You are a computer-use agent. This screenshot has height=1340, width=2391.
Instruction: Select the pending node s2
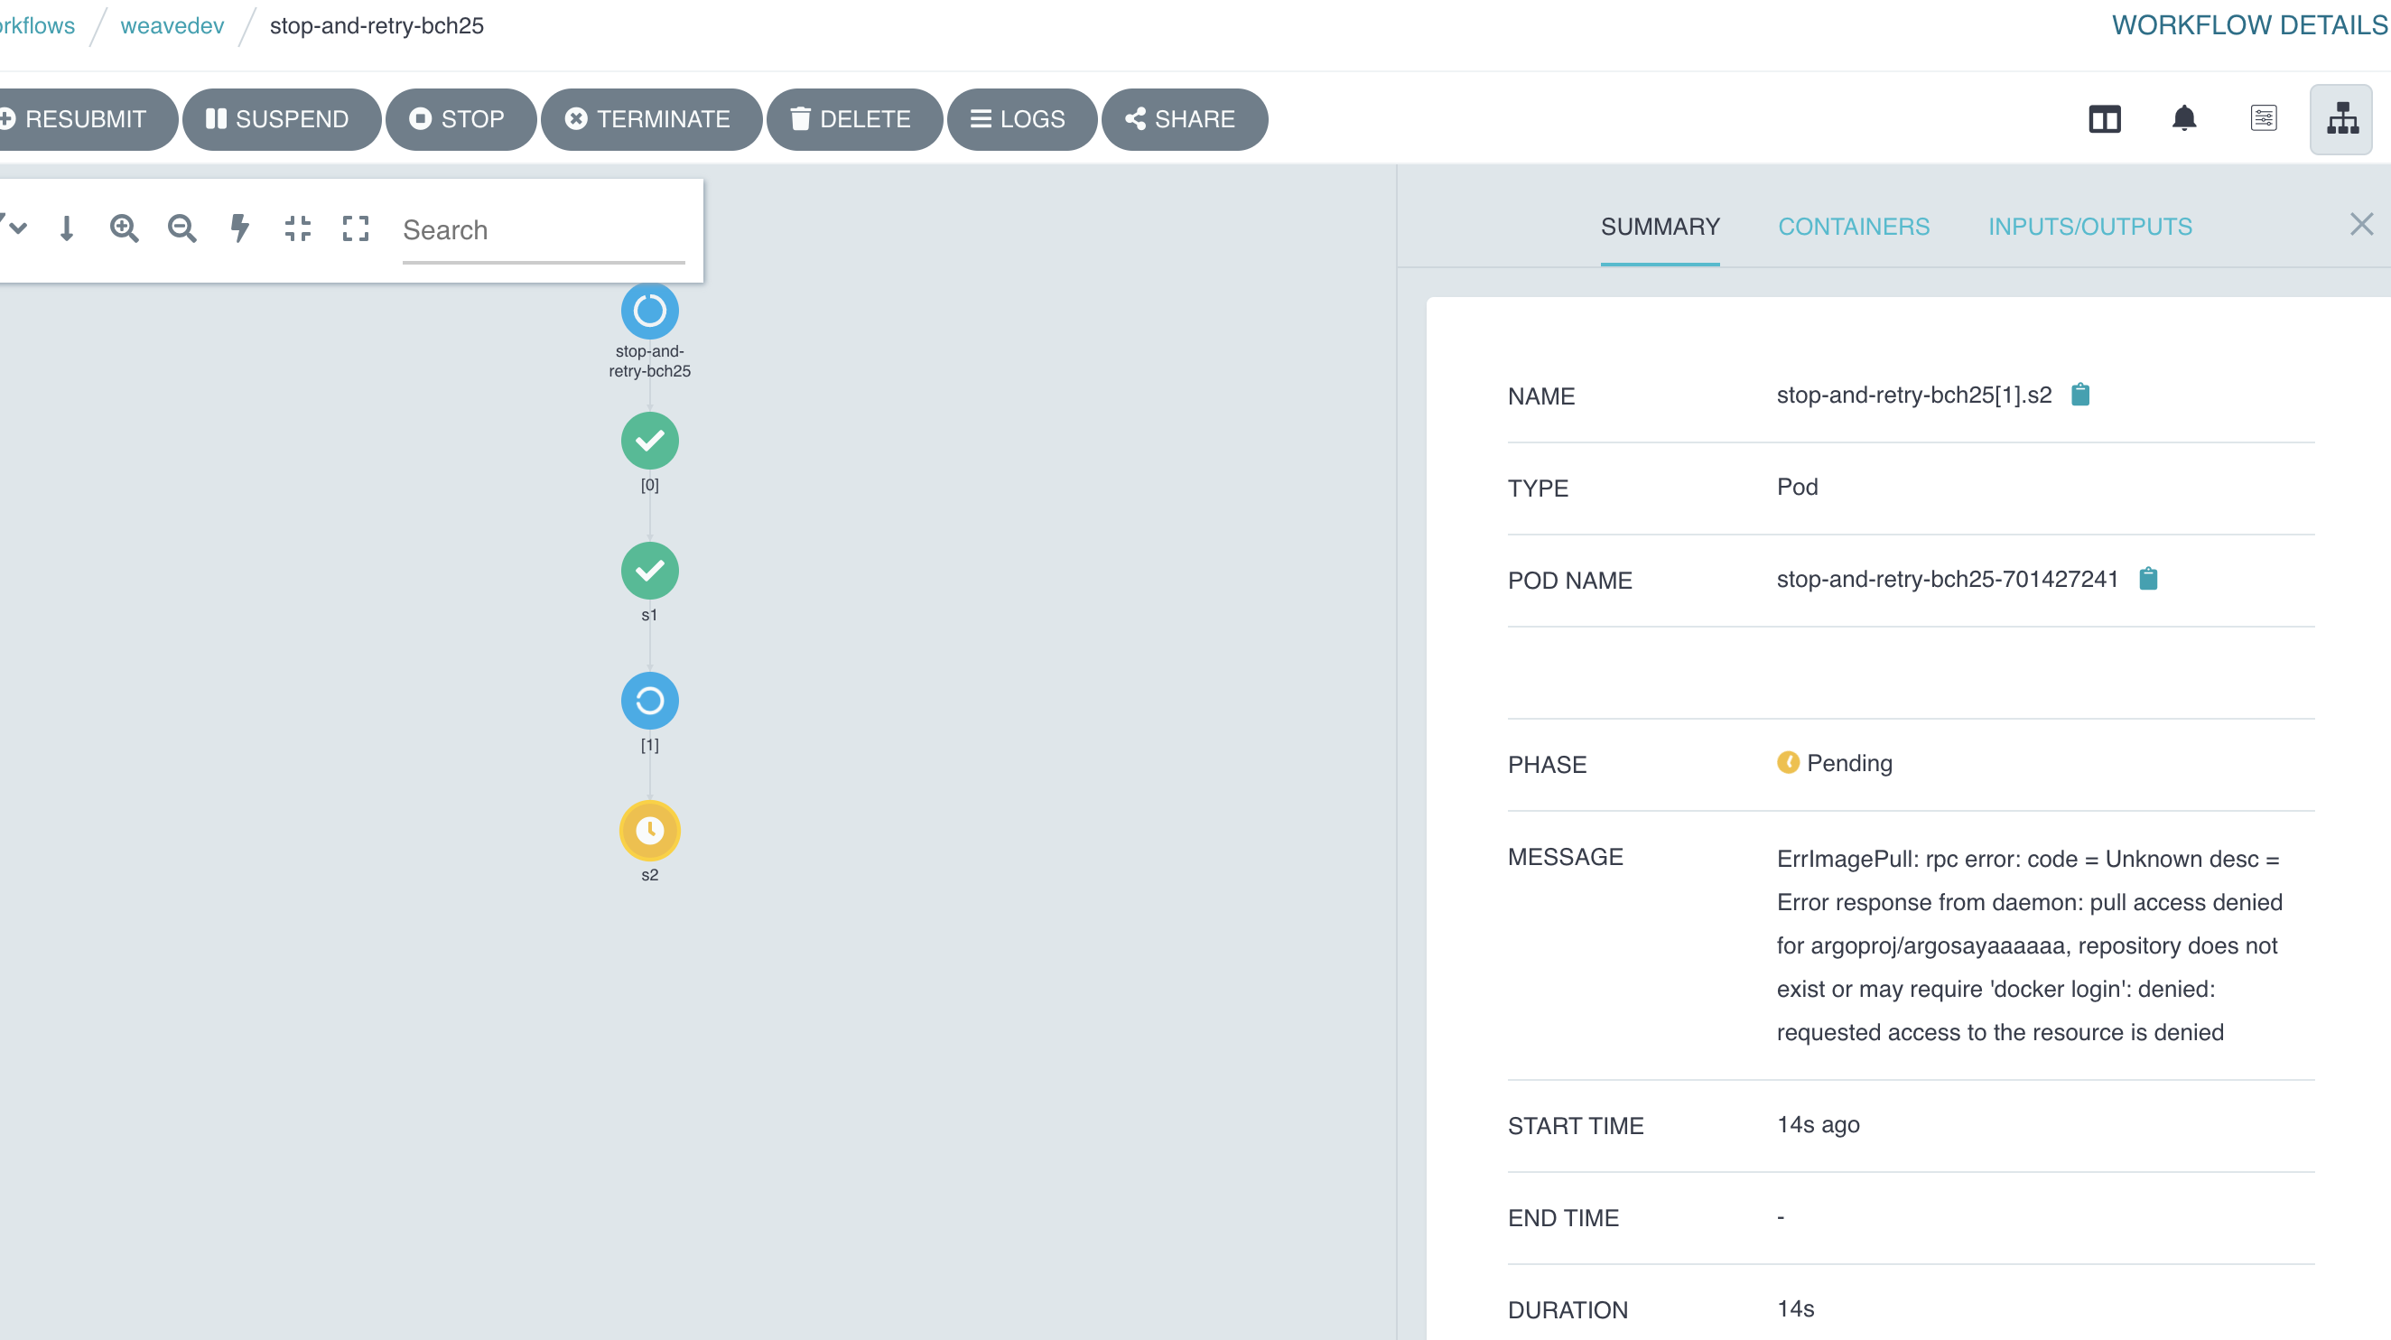[x=650, y=832]
